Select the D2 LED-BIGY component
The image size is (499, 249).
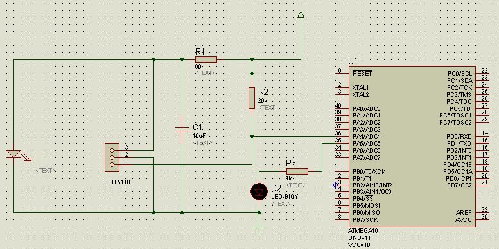pos(259,191)
